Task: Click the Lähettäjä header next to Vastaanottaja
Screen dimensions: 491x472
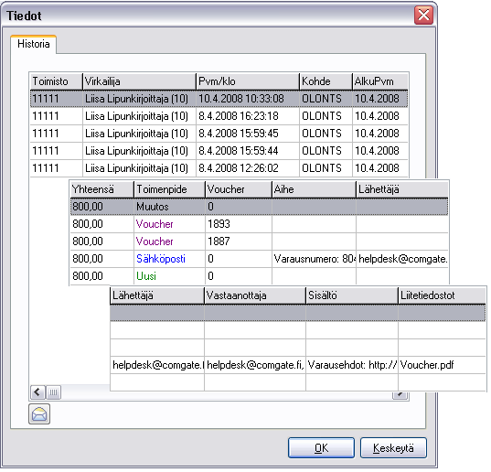Action: [157, 295]
